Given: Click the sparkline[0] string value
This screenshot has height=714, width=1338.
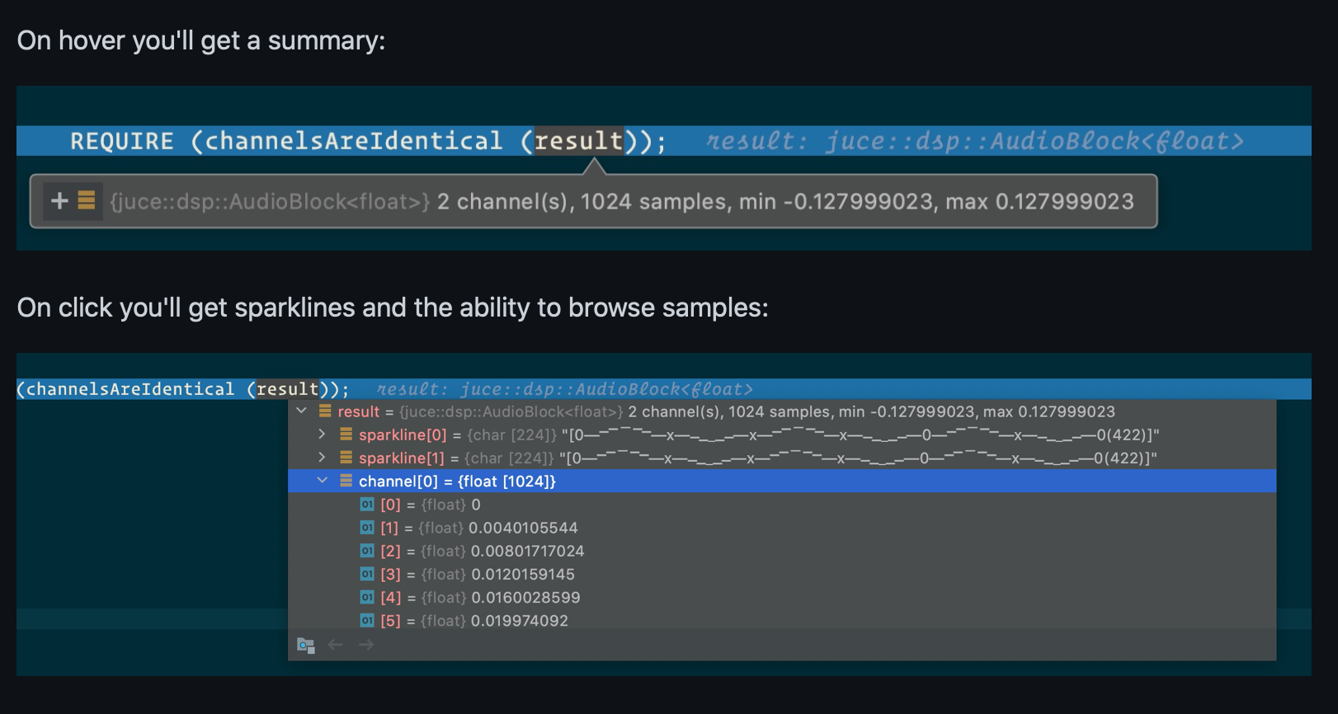Looking at the screenshot, I should (860, 435).
